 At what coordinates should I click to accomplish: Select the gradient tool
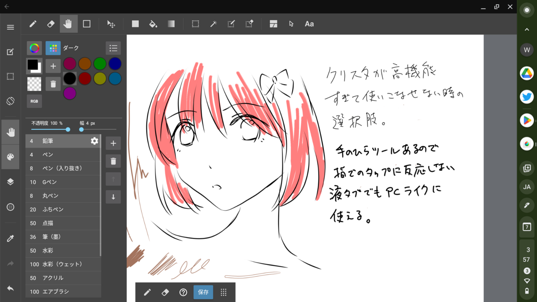[x=171, y=24]
